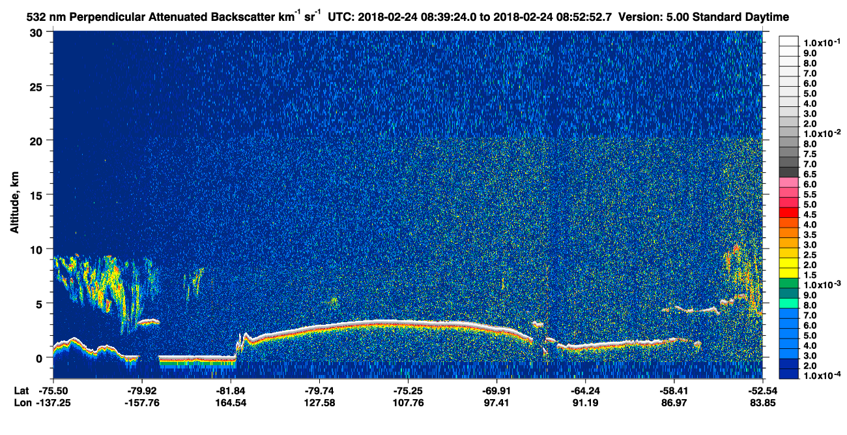Click the red swatch beside the 4.5 label

click(788, 214)
